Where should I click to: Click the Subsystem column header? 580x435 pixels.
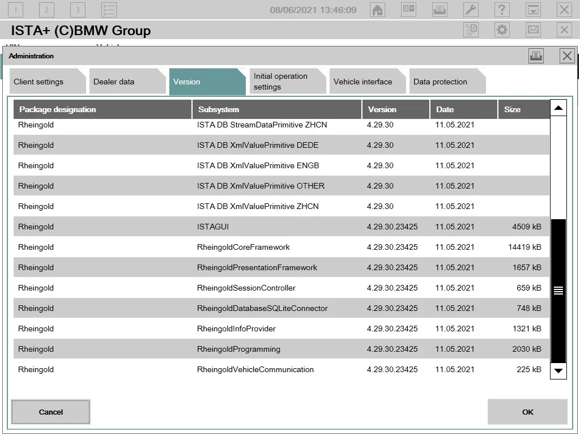[x=276, y=109]
